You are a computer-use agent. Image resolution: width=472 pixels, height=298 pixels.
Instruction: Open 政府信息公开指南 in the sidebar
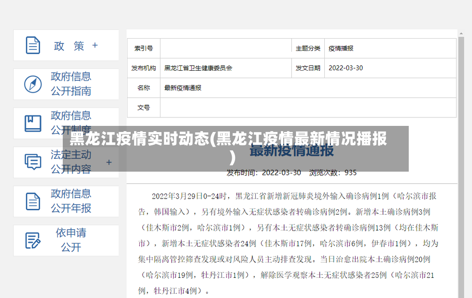[66, 84]
